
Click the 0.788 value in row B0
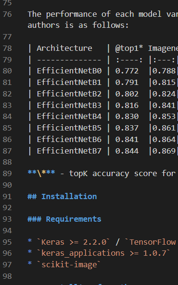pyautogui.click(x=164, y=71)
